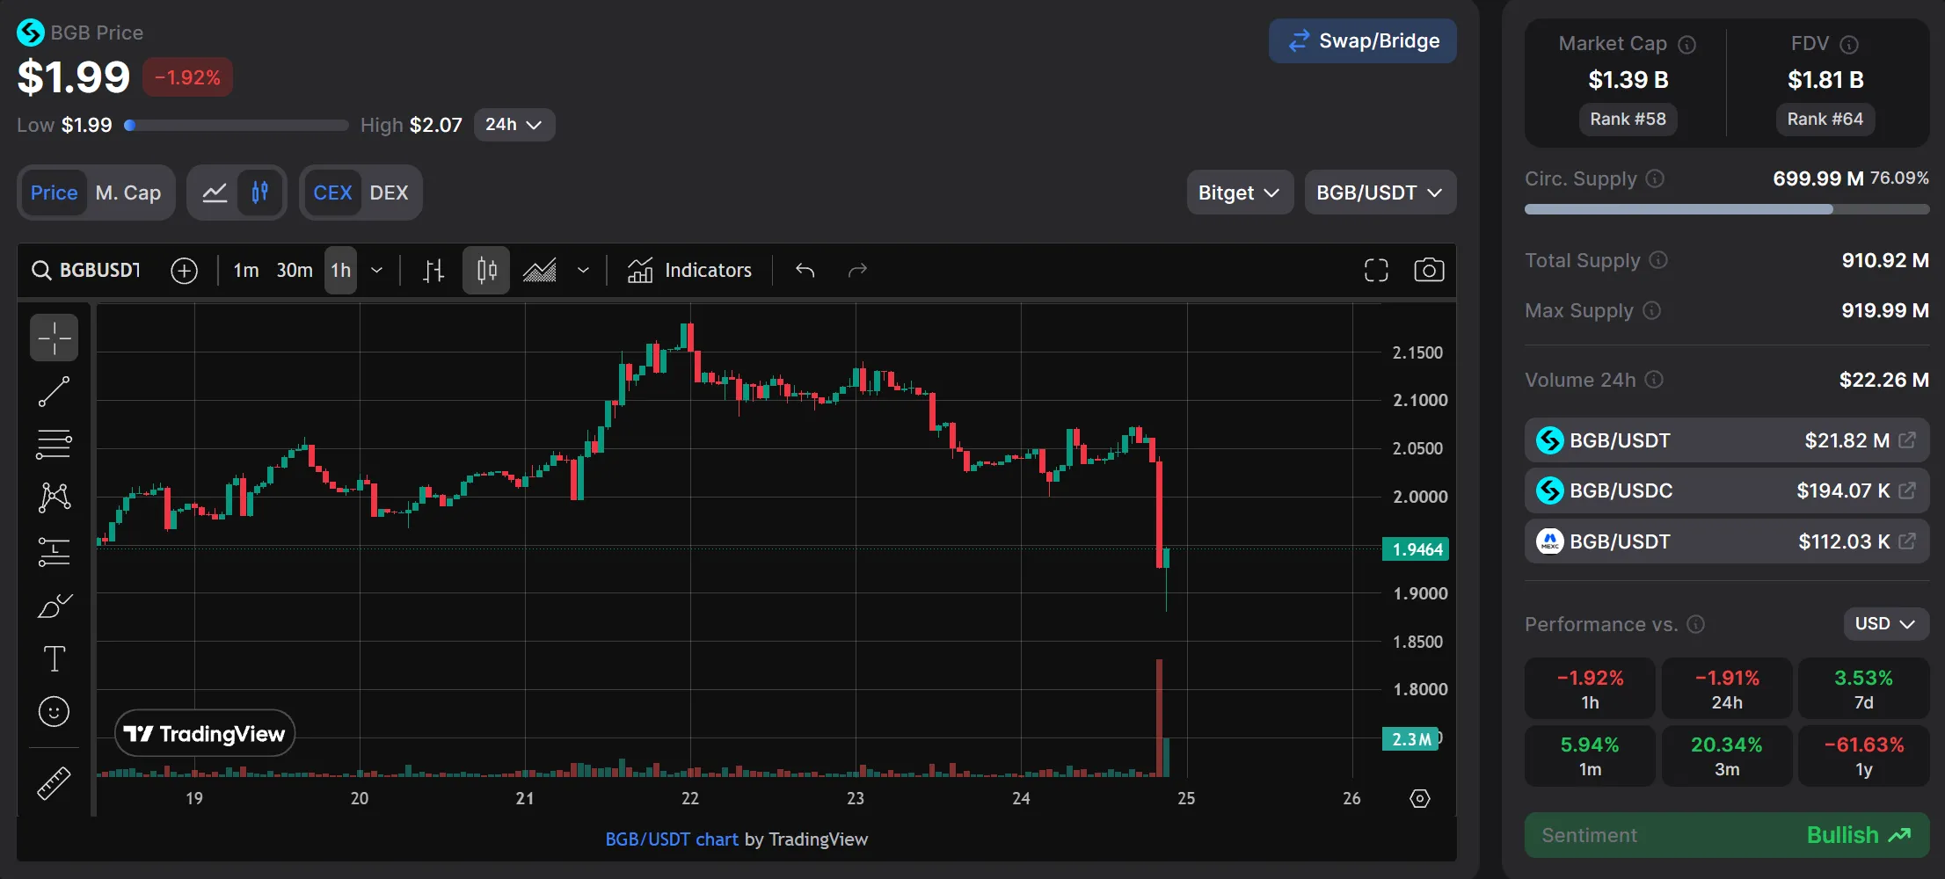
Task: Redo the chart action
Action: 857,270
